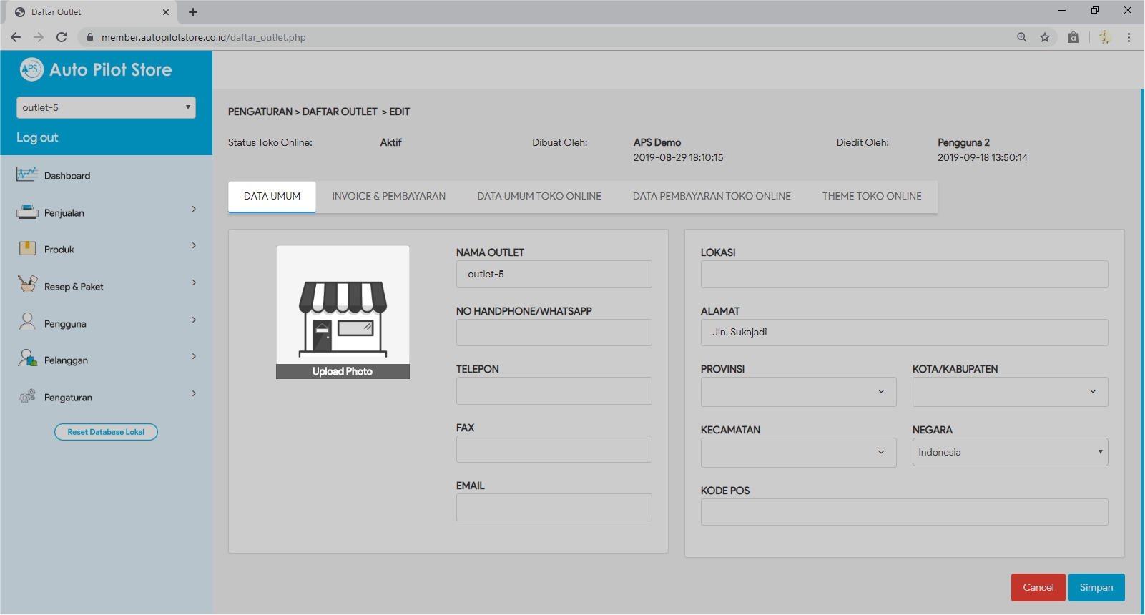This screenshot has height=615, width=1145.
Task: Focus the Email input field
Action: click(x=554, y=507)
